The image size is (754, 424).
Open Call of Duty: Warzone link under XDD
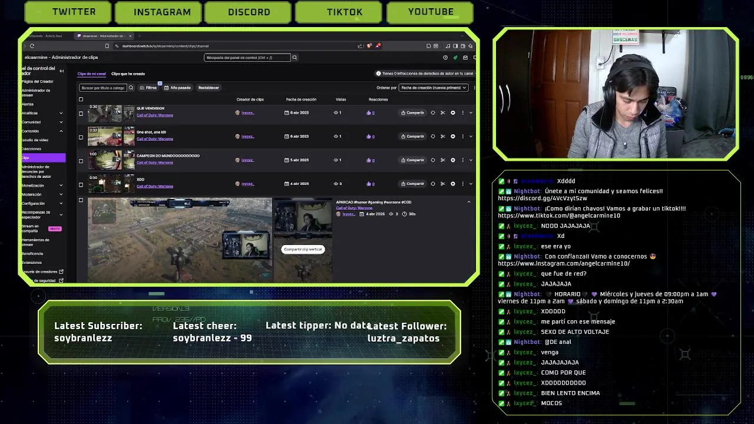(155, 186)
